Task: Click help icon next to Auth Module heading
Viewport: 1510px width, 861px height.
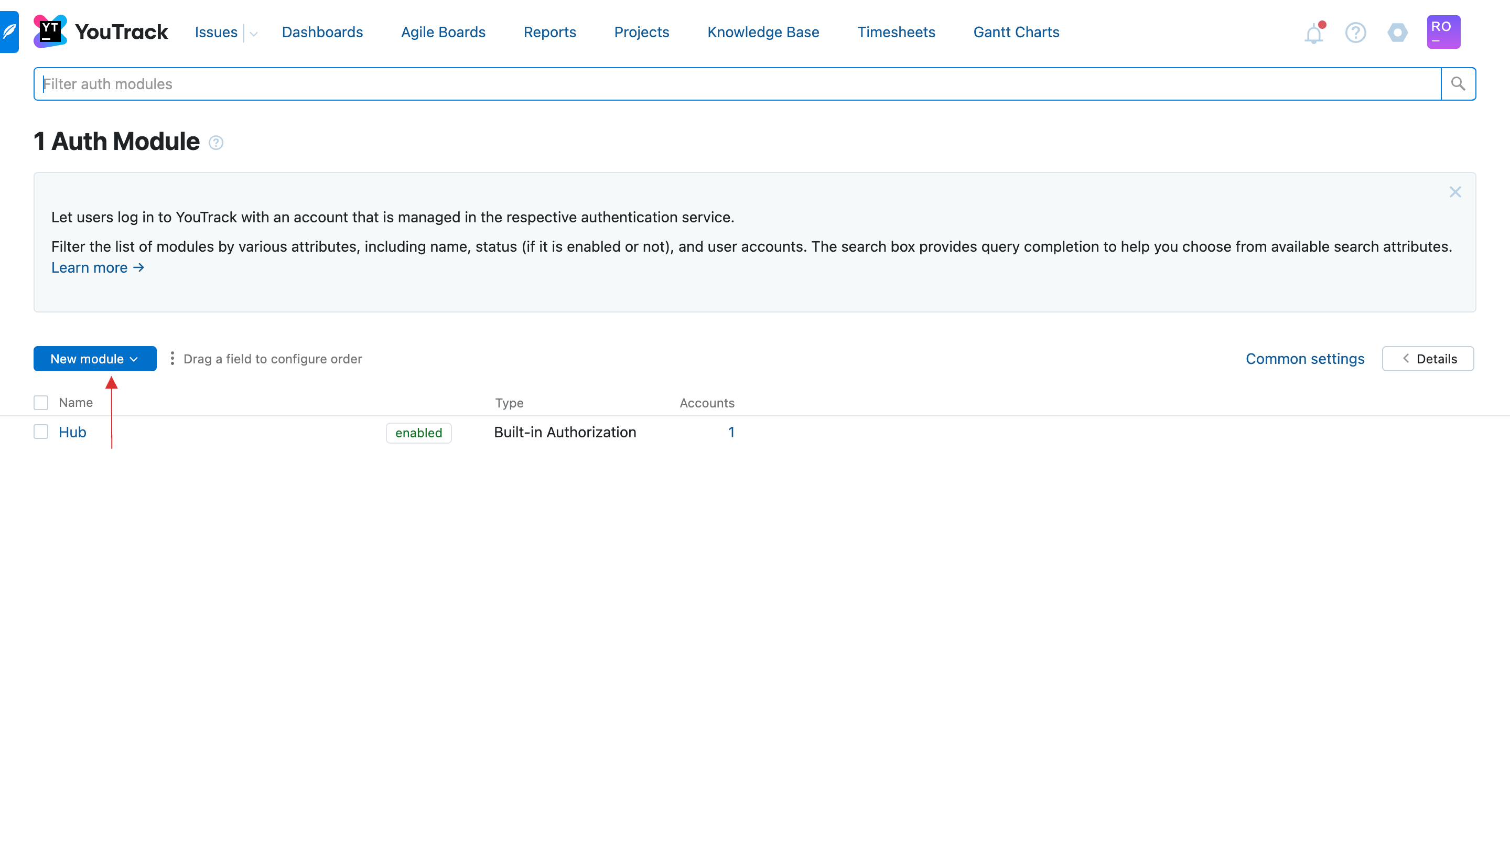Action: coord(216,143)
